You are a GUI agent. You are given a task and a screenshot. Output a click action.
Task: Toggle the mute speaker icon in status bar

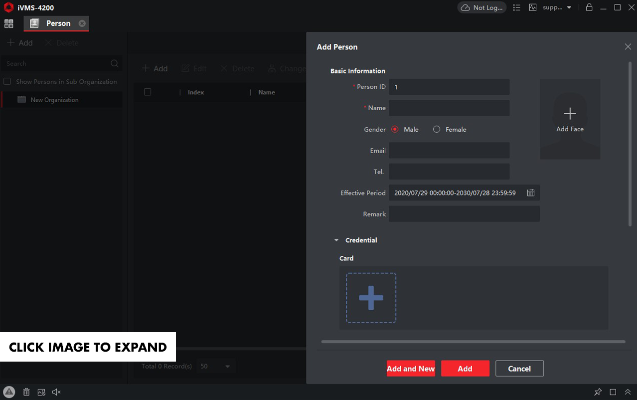(56, 392)
